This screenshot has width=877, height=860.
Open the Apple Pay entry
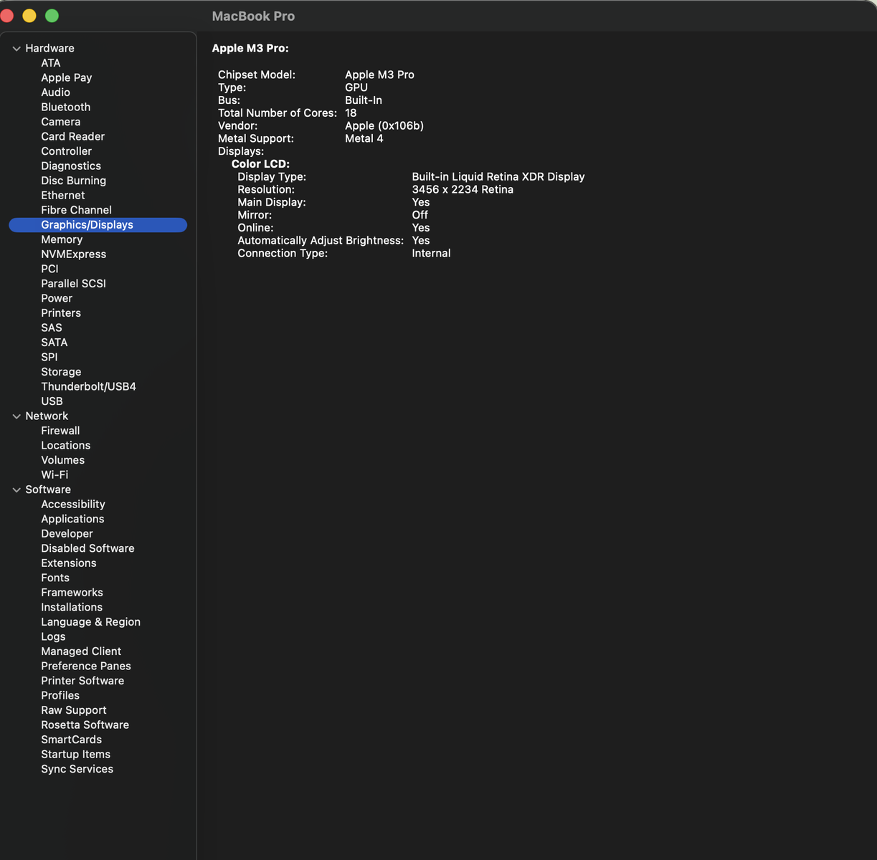(x=67, y=77)
